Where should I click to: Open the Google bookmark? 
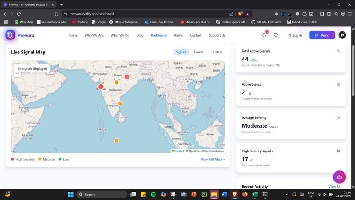pos(99,22)
